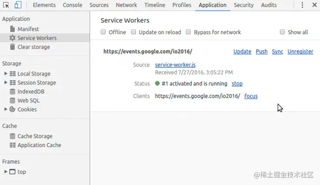Select Local Storage in the sidebar

coord(34,74)
